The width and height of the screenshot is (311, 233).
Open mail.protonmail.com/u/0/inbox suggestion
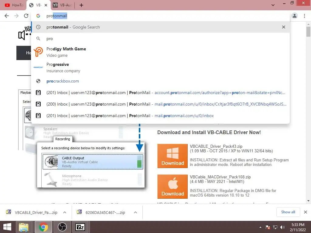point(160,116)
